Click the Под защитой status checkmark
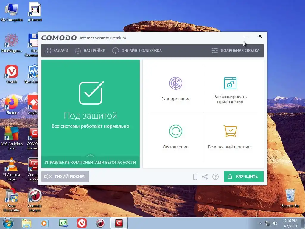305x229 pixels. [x=91, y=93]
